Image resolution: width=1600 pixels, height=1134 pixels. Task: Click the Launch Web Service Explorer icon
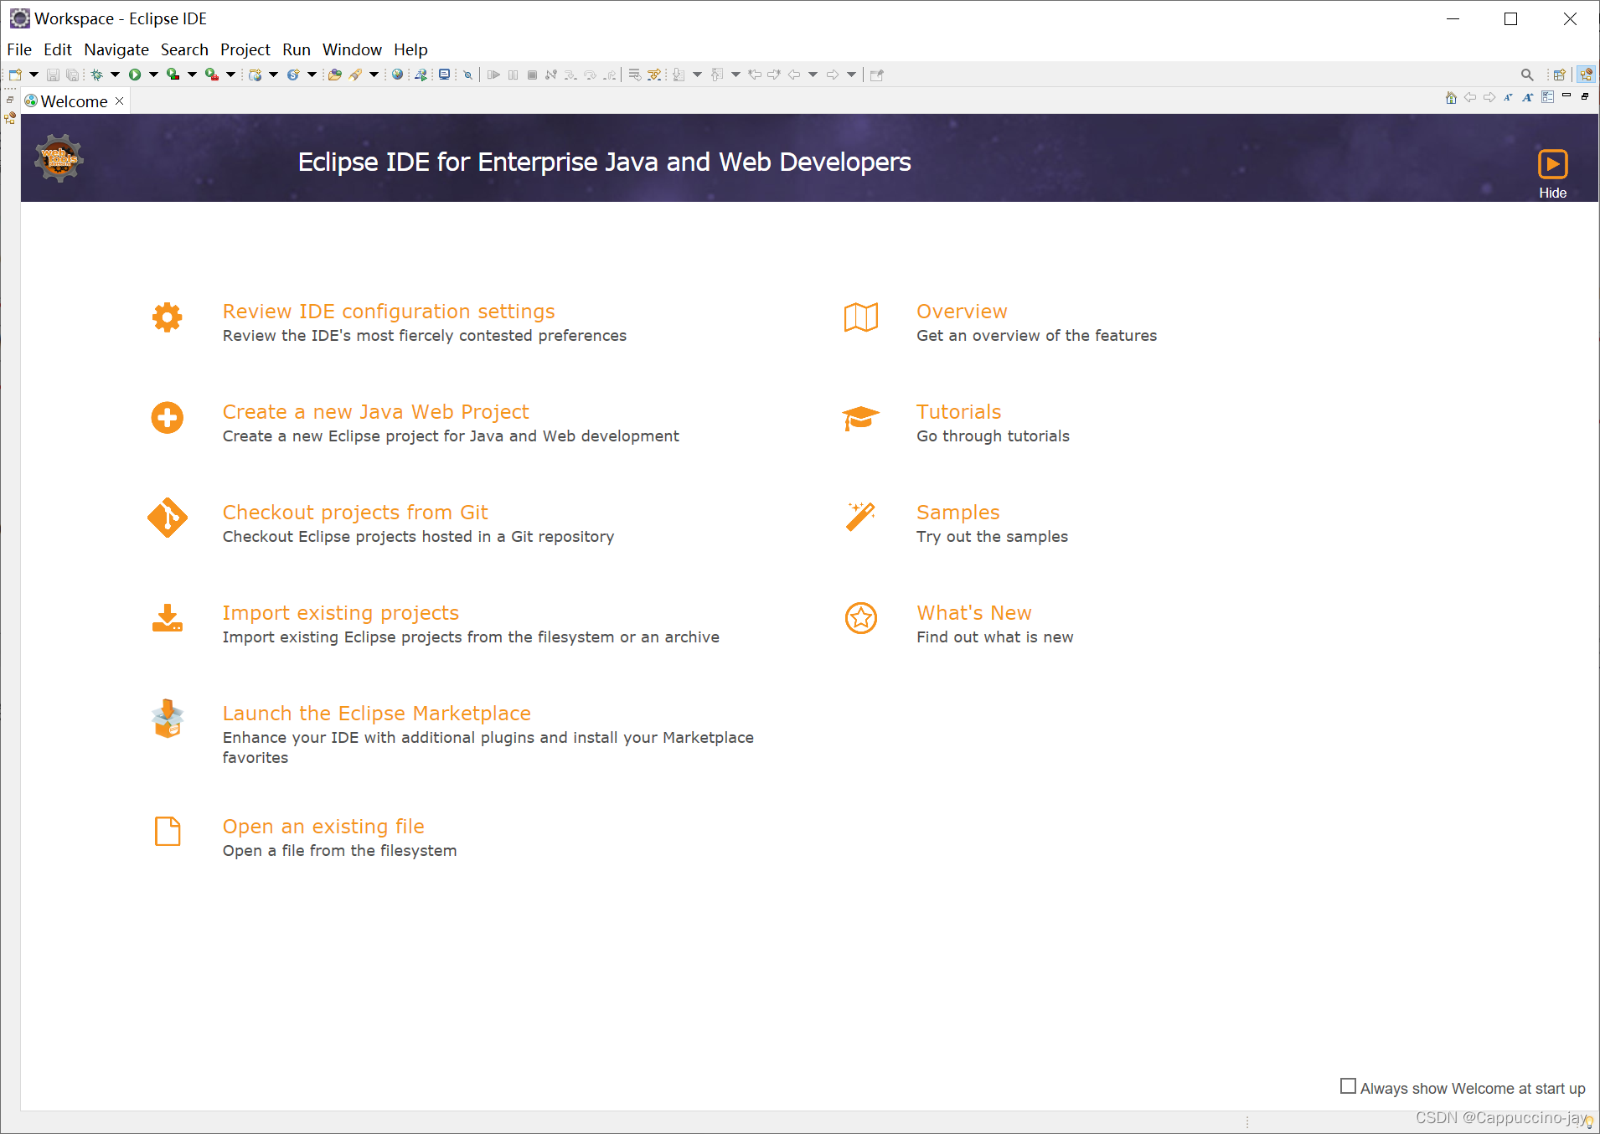[421, 75]
